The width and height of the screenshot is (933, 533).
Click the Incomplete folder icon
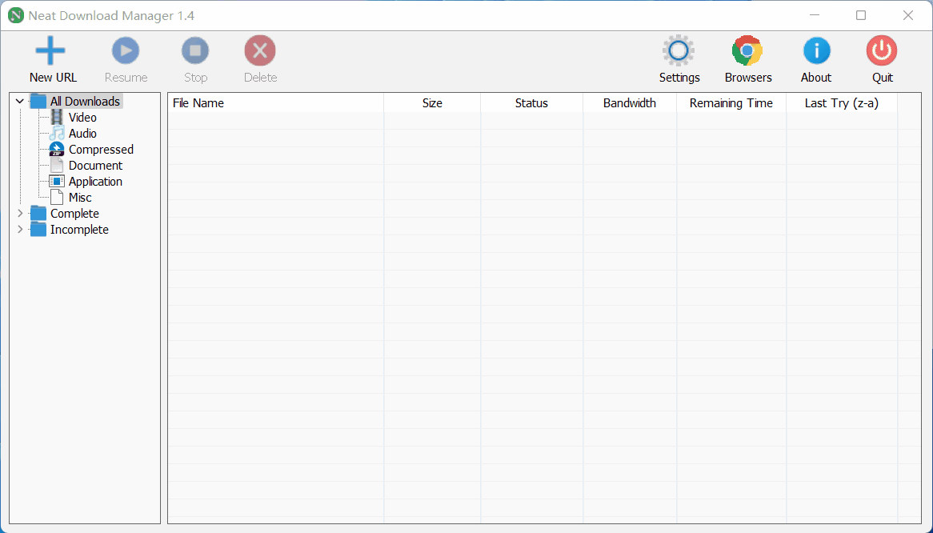point(38,229)
